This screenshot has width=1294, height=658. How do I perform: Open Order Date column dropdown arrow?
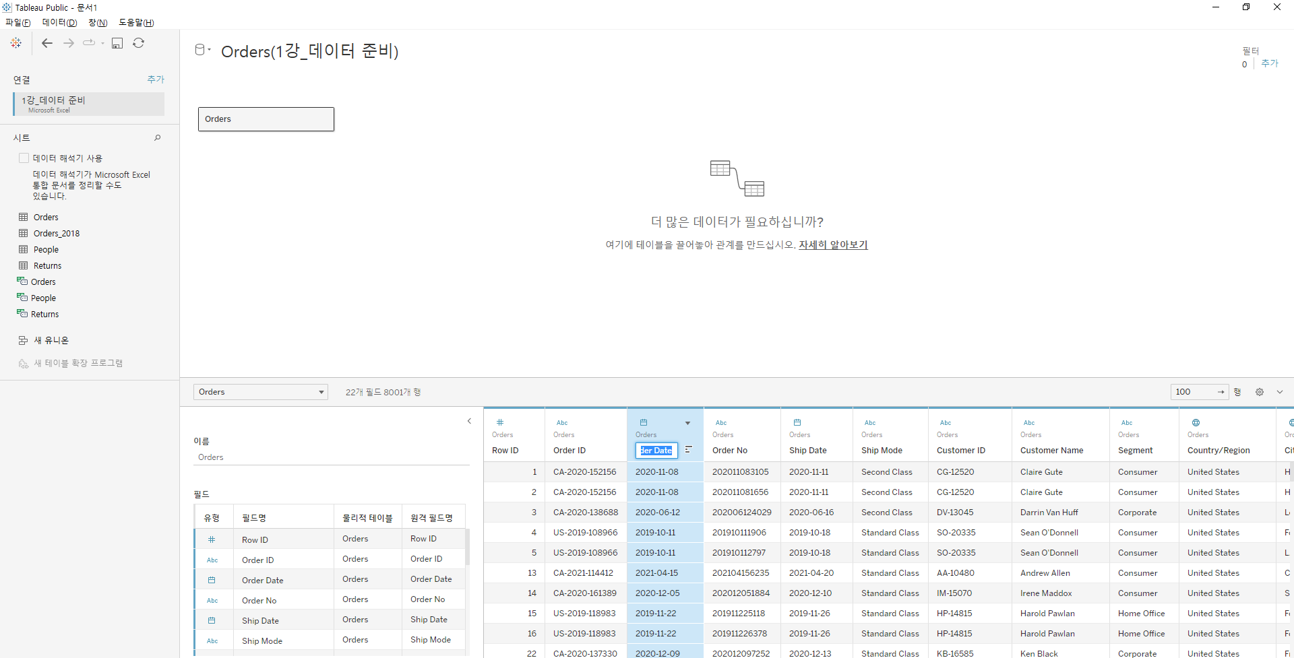click(x=687, y=423)
